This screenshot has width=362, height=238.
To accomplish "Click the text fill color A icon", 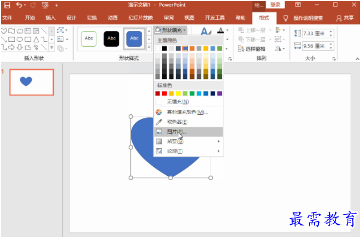I will point(220,30).
